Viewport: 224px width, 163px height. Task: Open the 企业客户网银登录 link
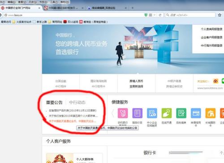tap(211, 38)
